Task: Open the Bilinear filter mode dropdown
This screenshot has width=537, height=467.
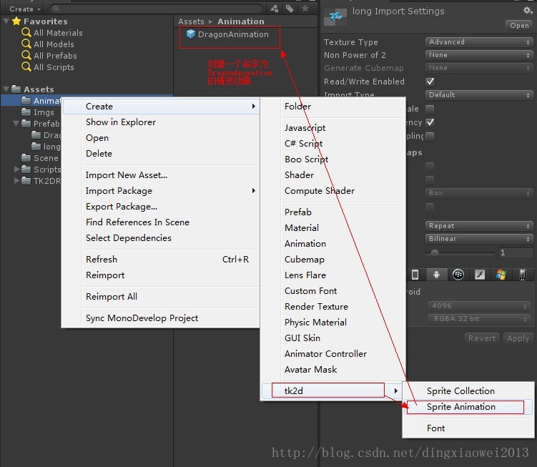Action: tap(479, 238)
